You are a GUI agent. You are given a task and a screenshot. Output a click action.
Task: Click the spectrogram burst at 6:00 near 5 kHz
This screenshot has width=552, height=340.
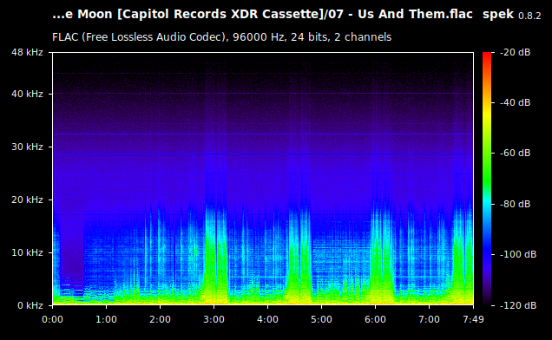[x=375, y=278]
